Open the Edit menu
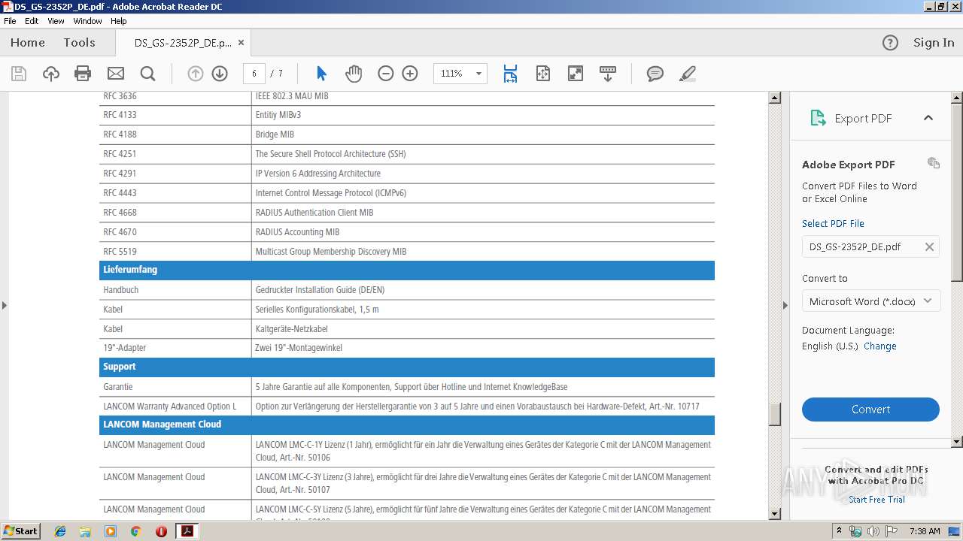This screenshot has width=963, height=541. [x=32, y=21]
